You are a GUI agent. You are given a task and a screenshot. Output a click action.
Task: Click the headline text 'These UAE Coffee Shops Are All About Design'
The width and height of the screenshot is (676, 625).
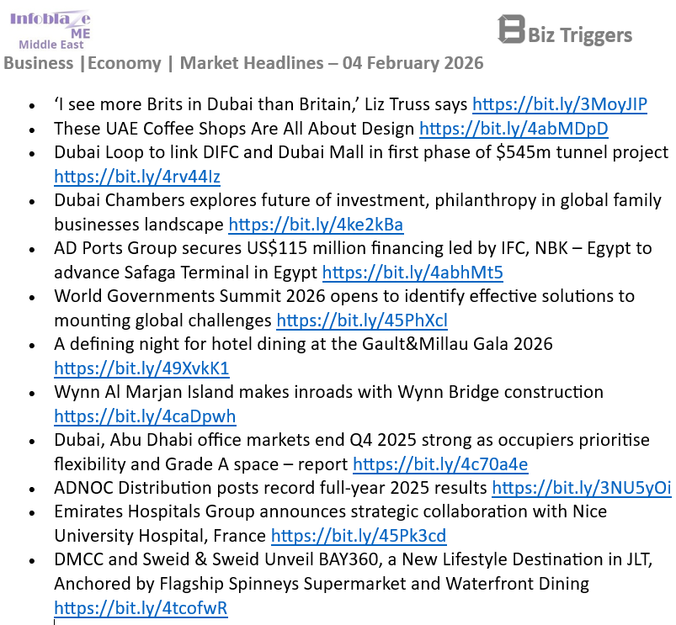(234, 129)
